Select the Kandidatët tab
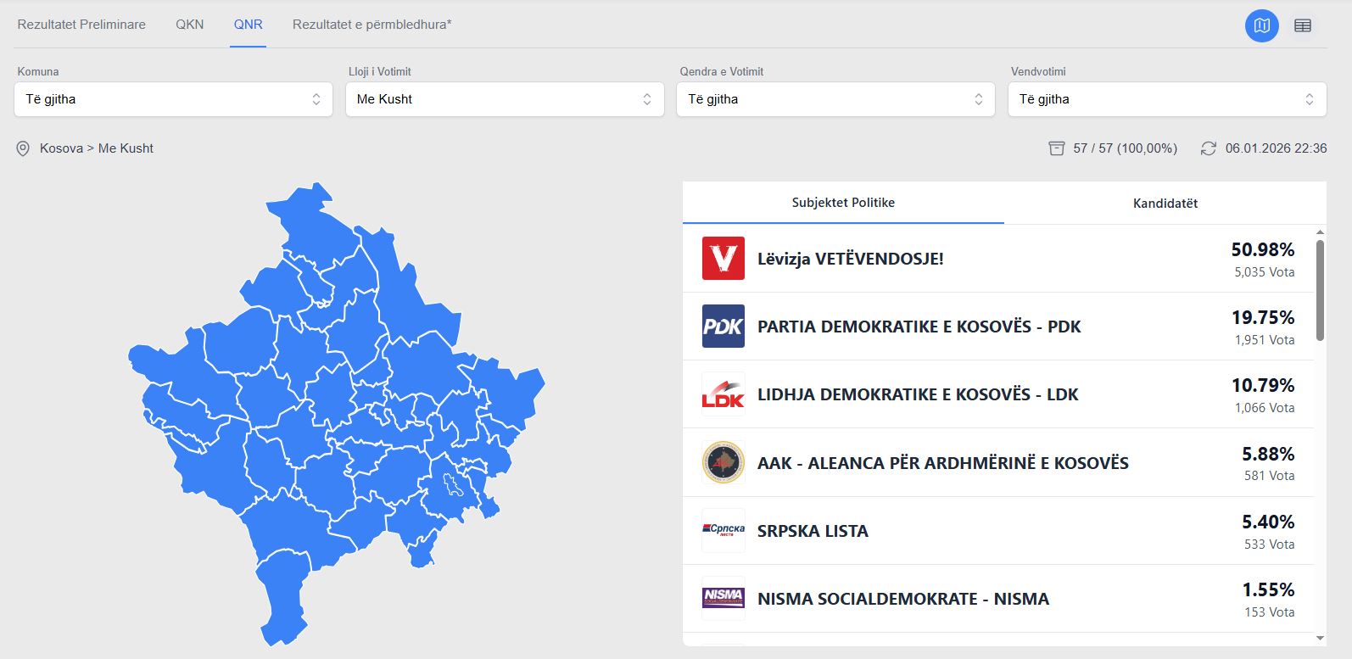This screenshot has height=659, width=1352. coord(1165,204)
